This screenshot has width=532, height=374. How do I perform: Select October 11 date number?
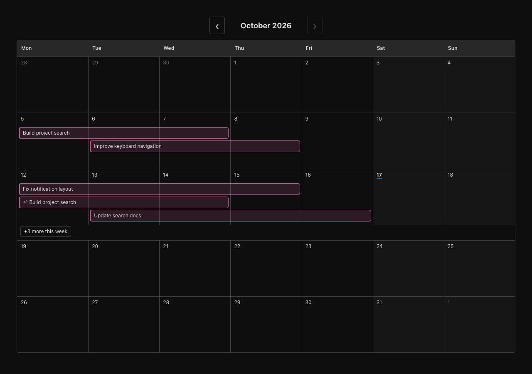(450, 119)
